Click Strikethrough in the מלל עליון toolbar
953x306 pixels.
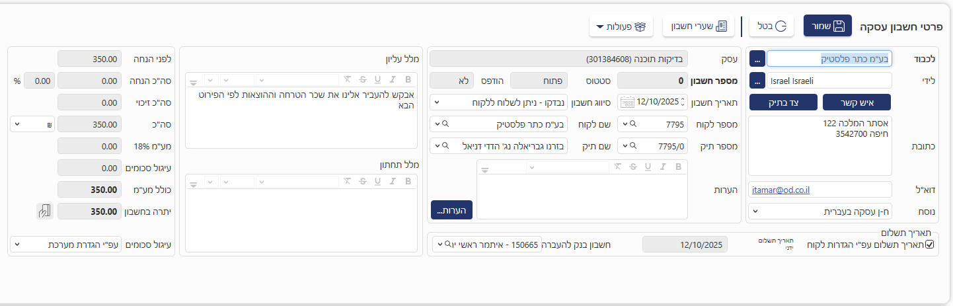click(362, 80)
